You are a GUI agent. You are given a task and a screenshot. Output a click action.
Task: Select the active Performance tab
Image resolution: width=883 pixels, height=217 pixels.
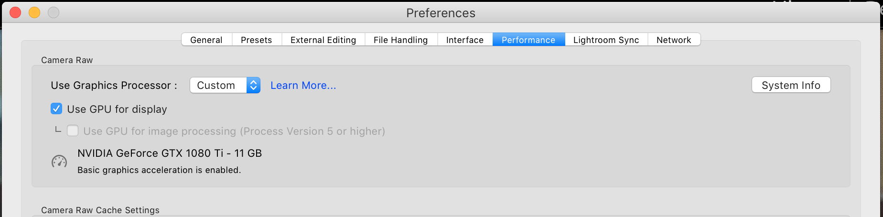pos(528,40)
